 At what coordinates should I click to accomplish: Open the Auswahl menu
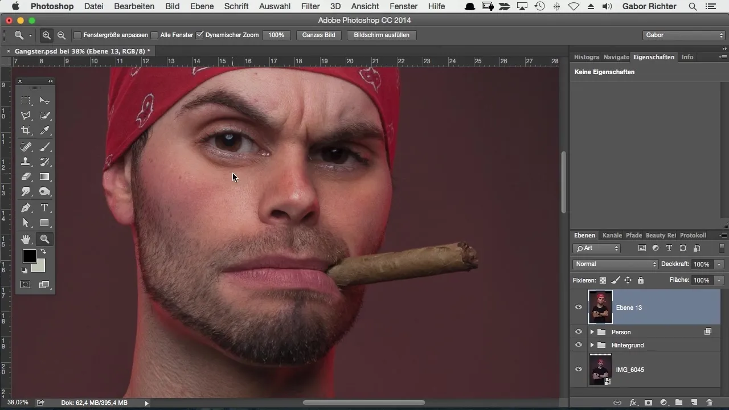273,6
